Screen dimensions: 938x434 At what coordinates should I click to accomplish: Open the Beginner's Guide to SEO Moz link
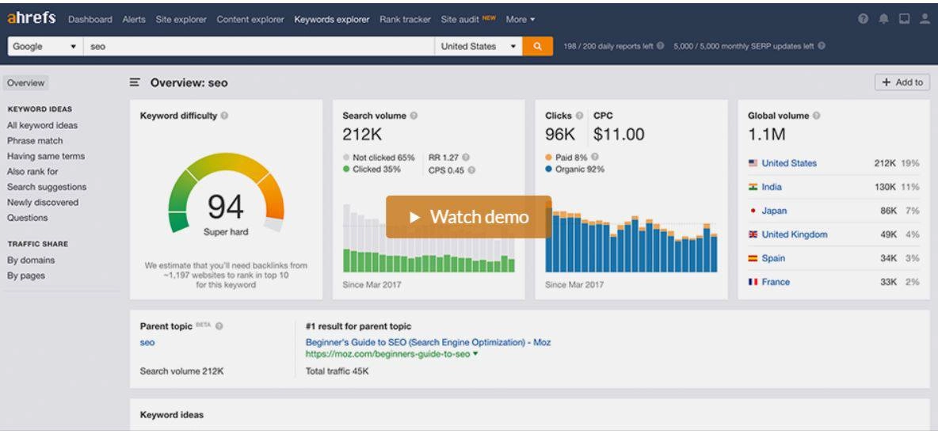[x=429, y=343]
